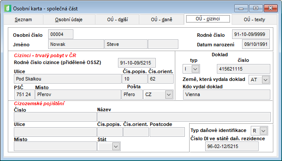Click the Rodné číslo cizince field 91-10-09/5215
This screenshot has width=282, height=161.
point(137,63)
